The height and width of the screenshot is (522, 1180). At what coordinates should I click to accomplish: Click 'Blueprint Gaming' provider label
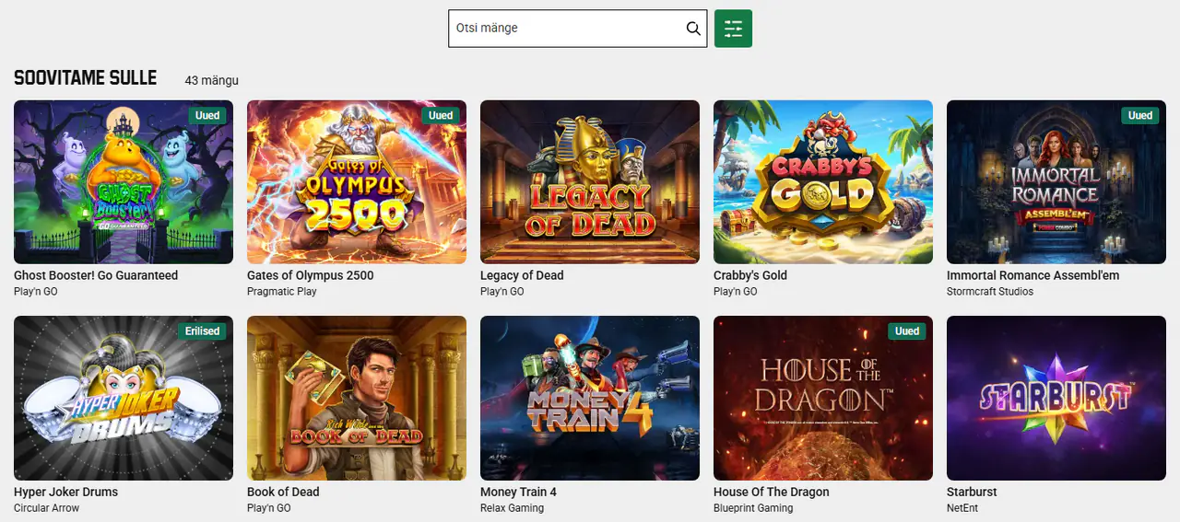click(x=753, y=508)
